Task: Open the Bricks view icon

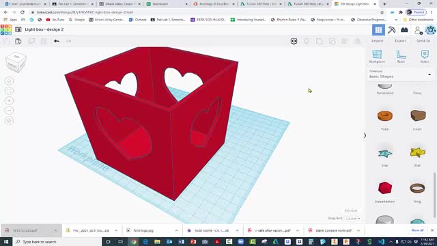Action: (404, 29)
